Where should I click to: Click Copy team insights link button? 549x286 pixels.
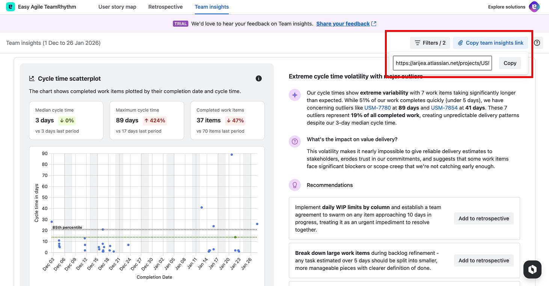coord(490,43)
